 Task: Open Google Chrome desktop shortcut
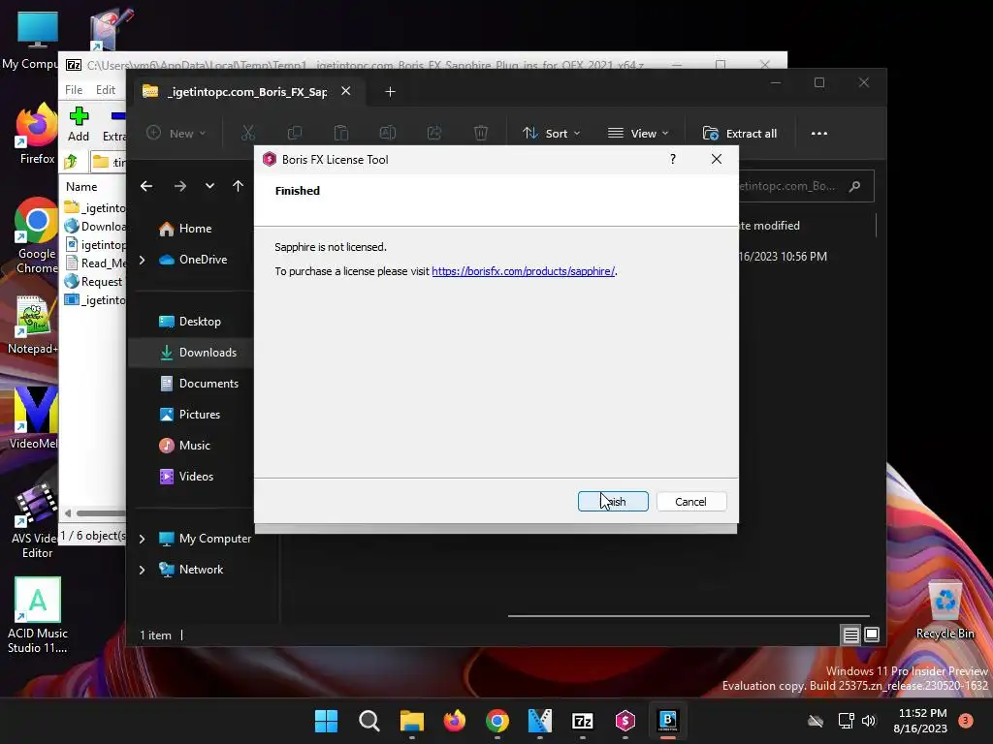[x=37, y=235]
